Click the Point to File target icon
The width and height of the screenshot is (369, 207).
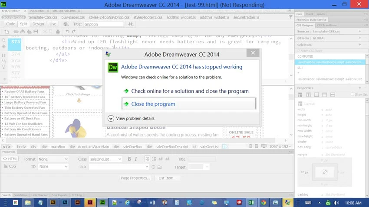[x=153, y=167]
